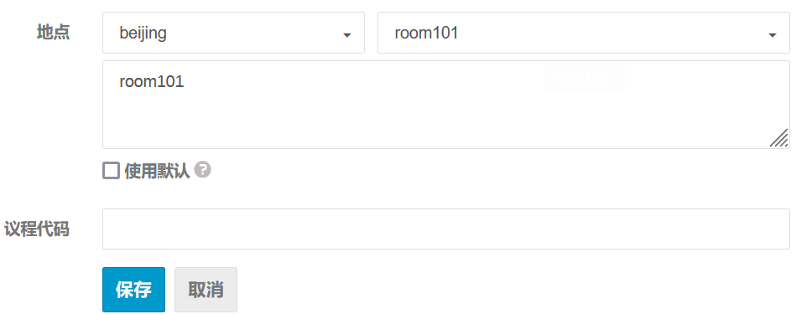Click the caret arrow of the beijing dropdown
Image resolution: width=796 pixels, height=314 pixels.
(347, 35)
